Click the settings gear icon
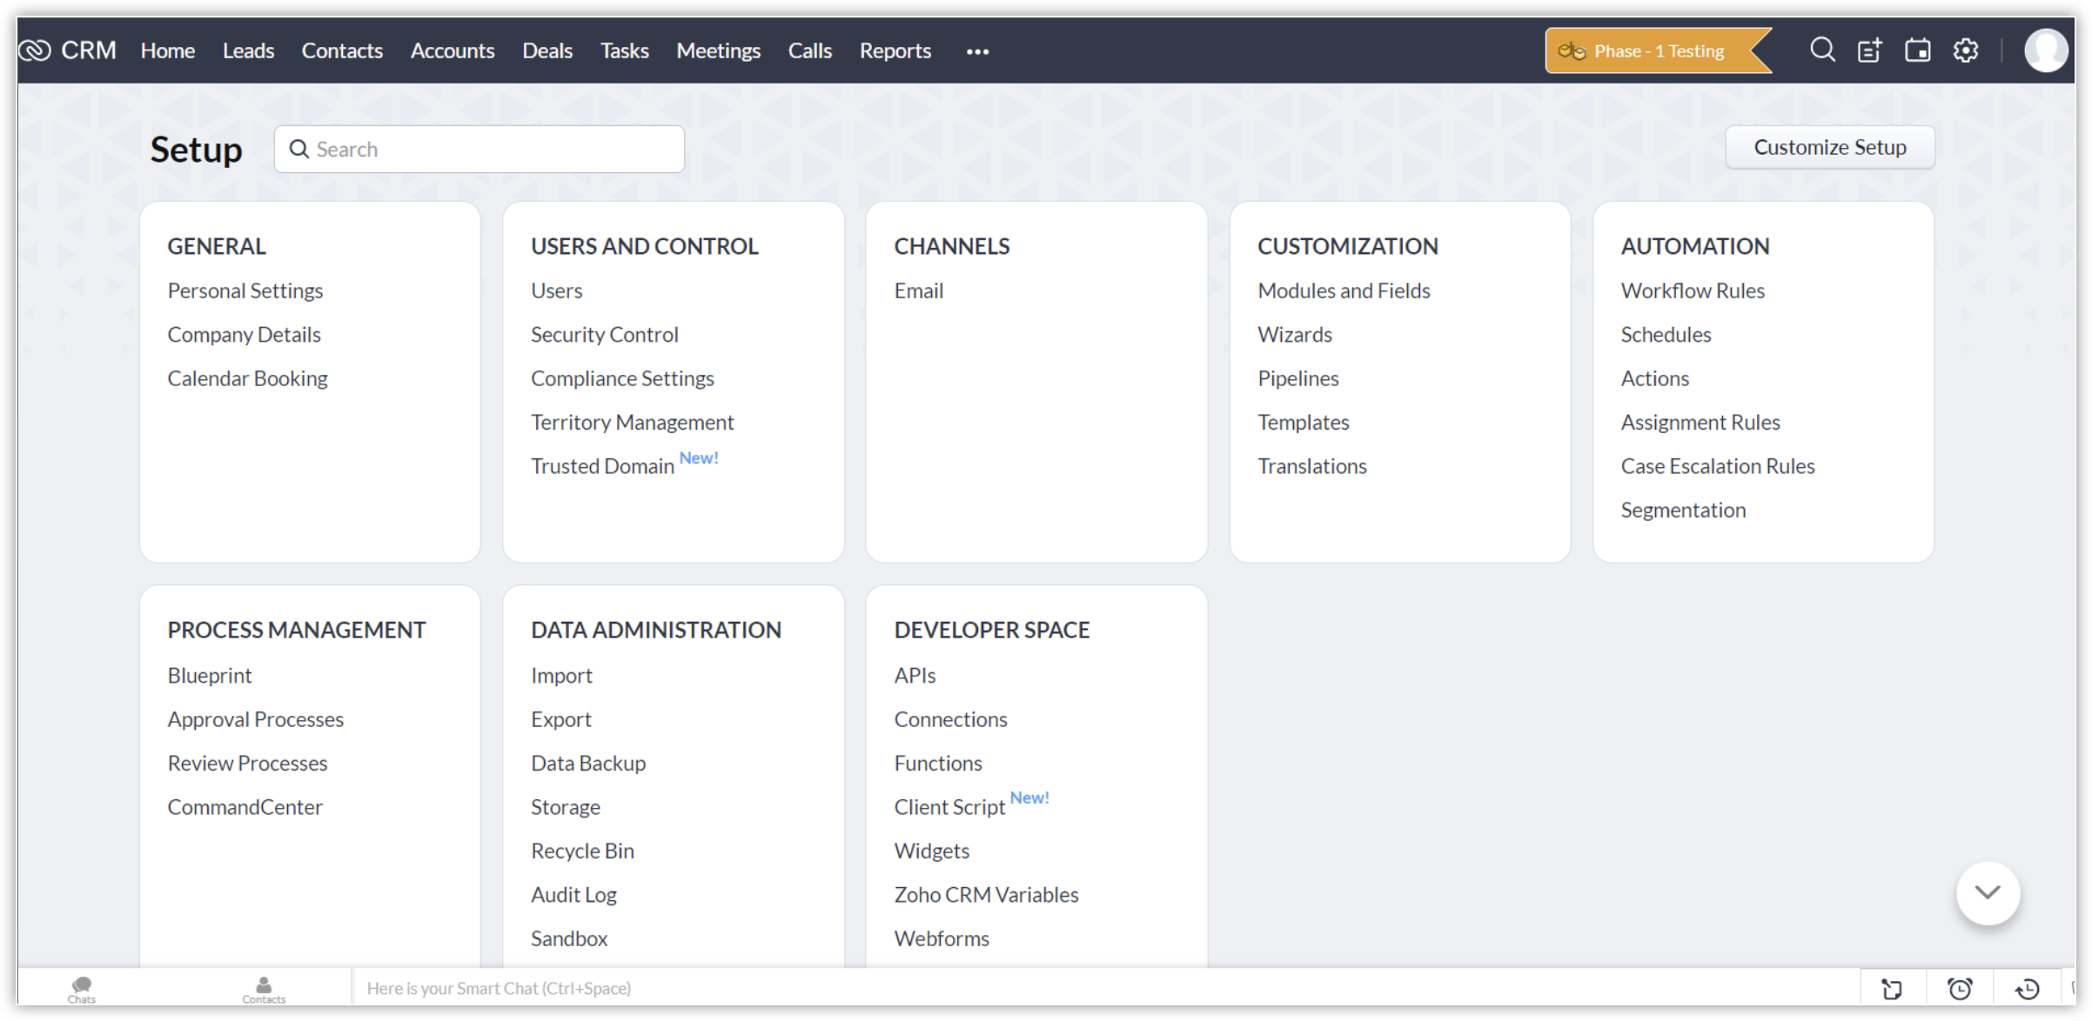 pyautogui.click(x=1966, y=50)
